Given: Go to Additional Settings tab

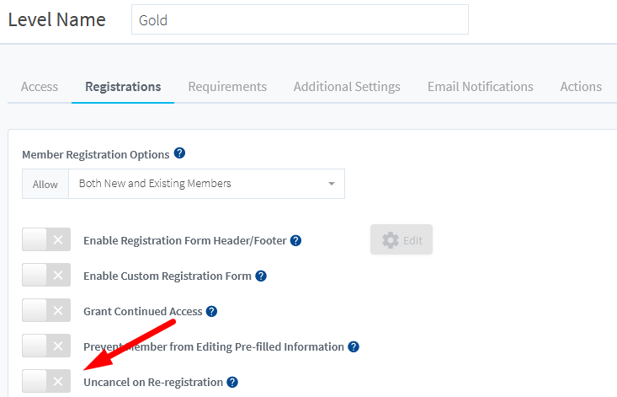Looking at the screenshot, I should [x=347, y=87].
